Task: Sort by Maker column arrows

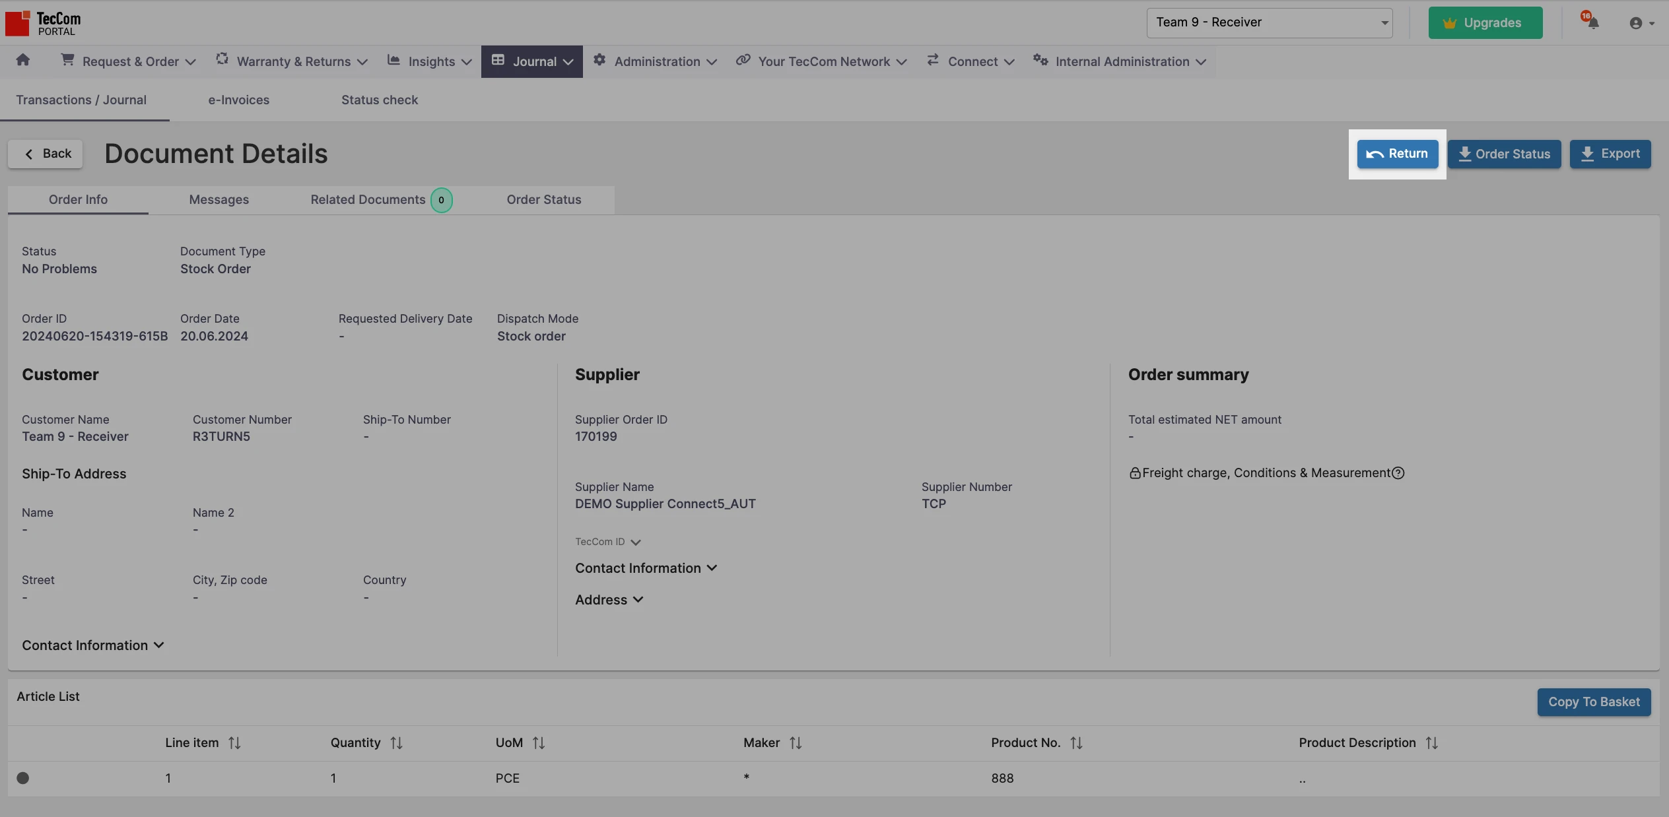Action: [x=796, y=743]
